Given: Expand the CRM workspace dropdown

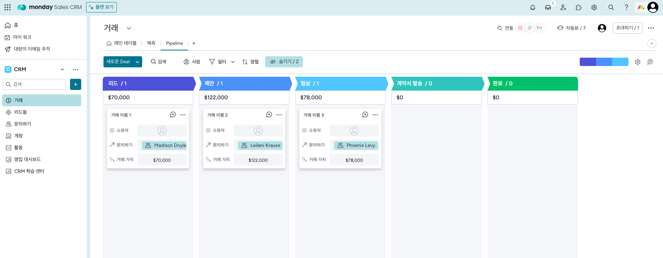Looking at the screenshot, I should coord(62,69).
